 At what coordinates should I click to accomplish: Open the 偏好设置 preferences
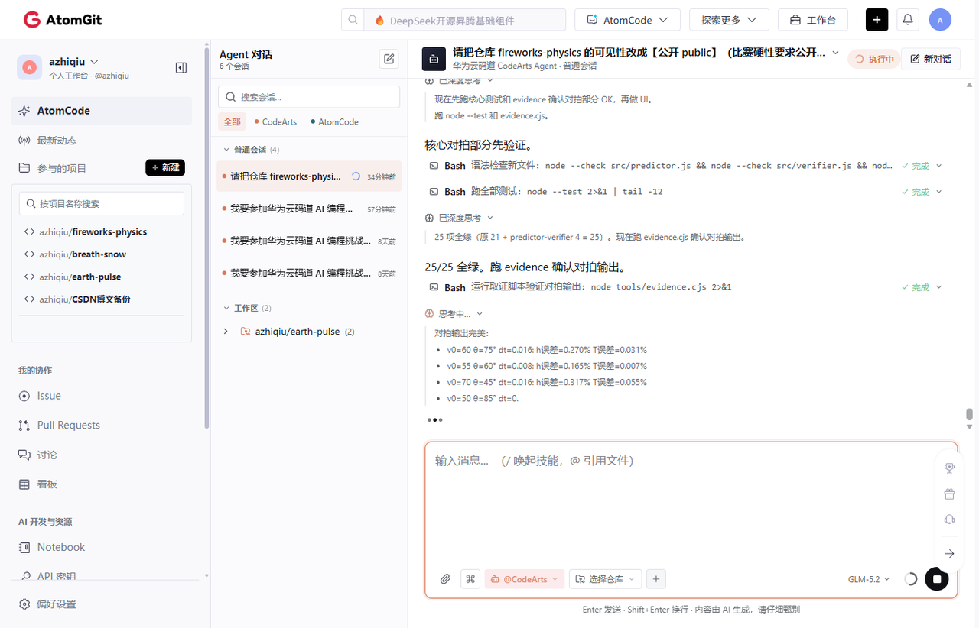click(x=57, y=604)
